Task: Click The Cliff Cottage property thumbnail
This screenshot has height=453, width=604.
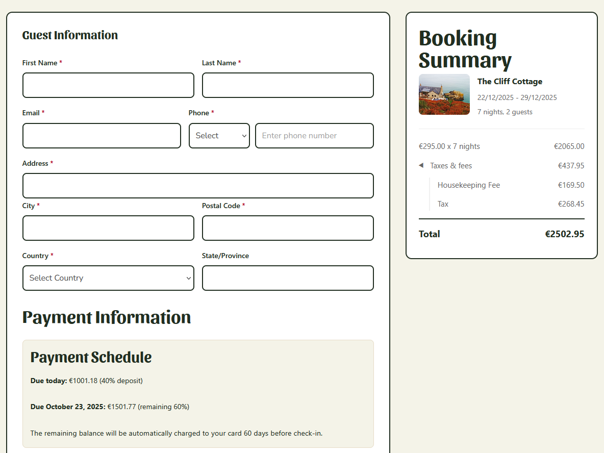Action: 444,94
